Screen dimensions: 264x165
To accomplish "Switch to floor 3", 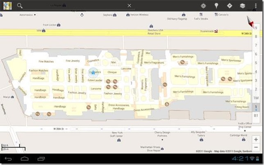I will point(256,80).
